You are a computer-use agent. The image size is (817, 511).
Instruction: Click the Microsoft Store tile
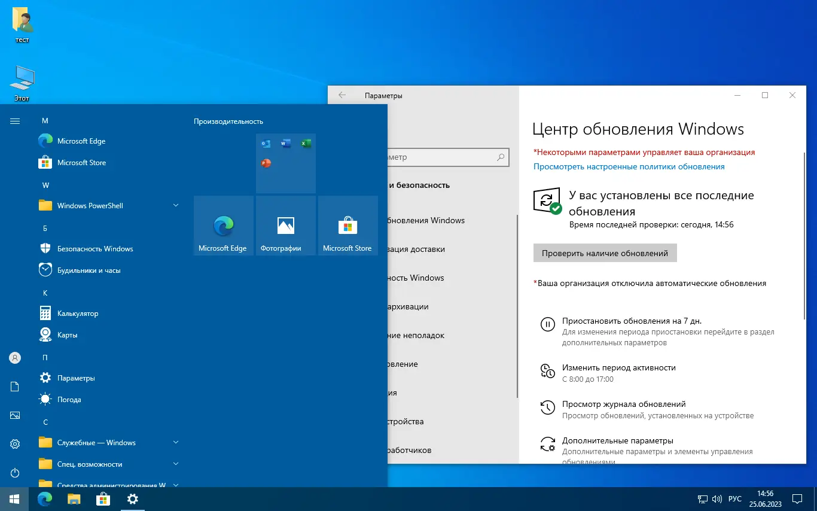pos(348,226)
